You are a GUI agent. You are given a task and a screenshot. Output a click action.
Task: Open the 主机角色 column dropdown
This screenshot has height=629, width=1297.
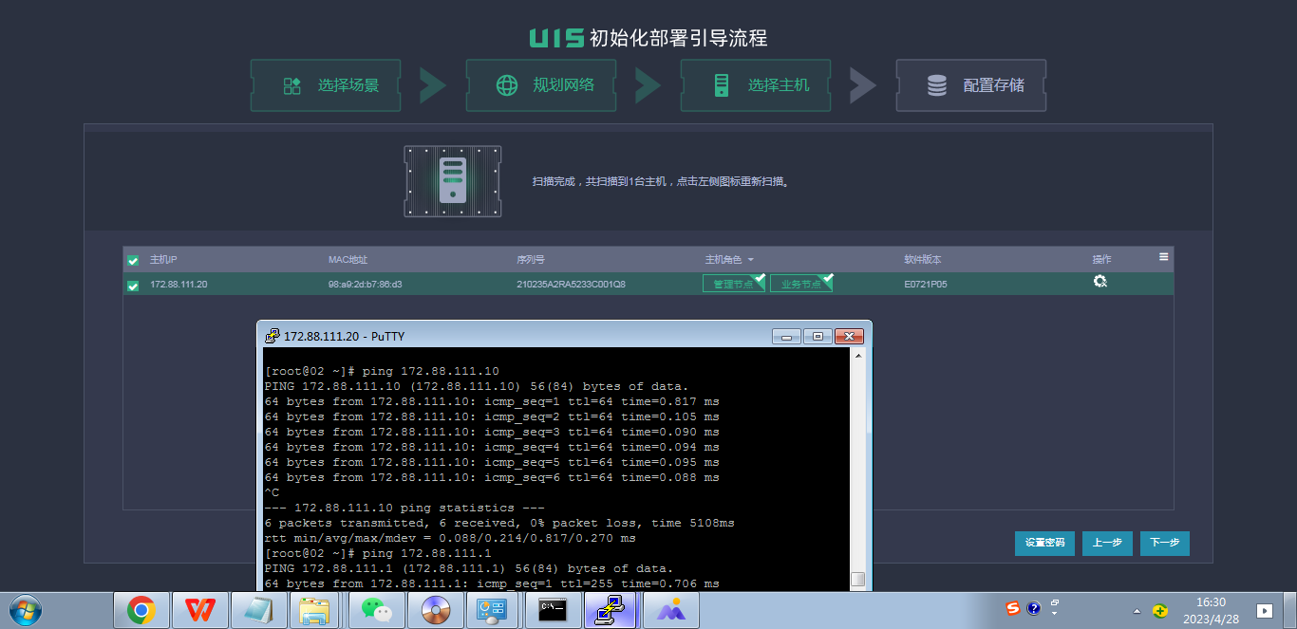click(x=750, y=260)
